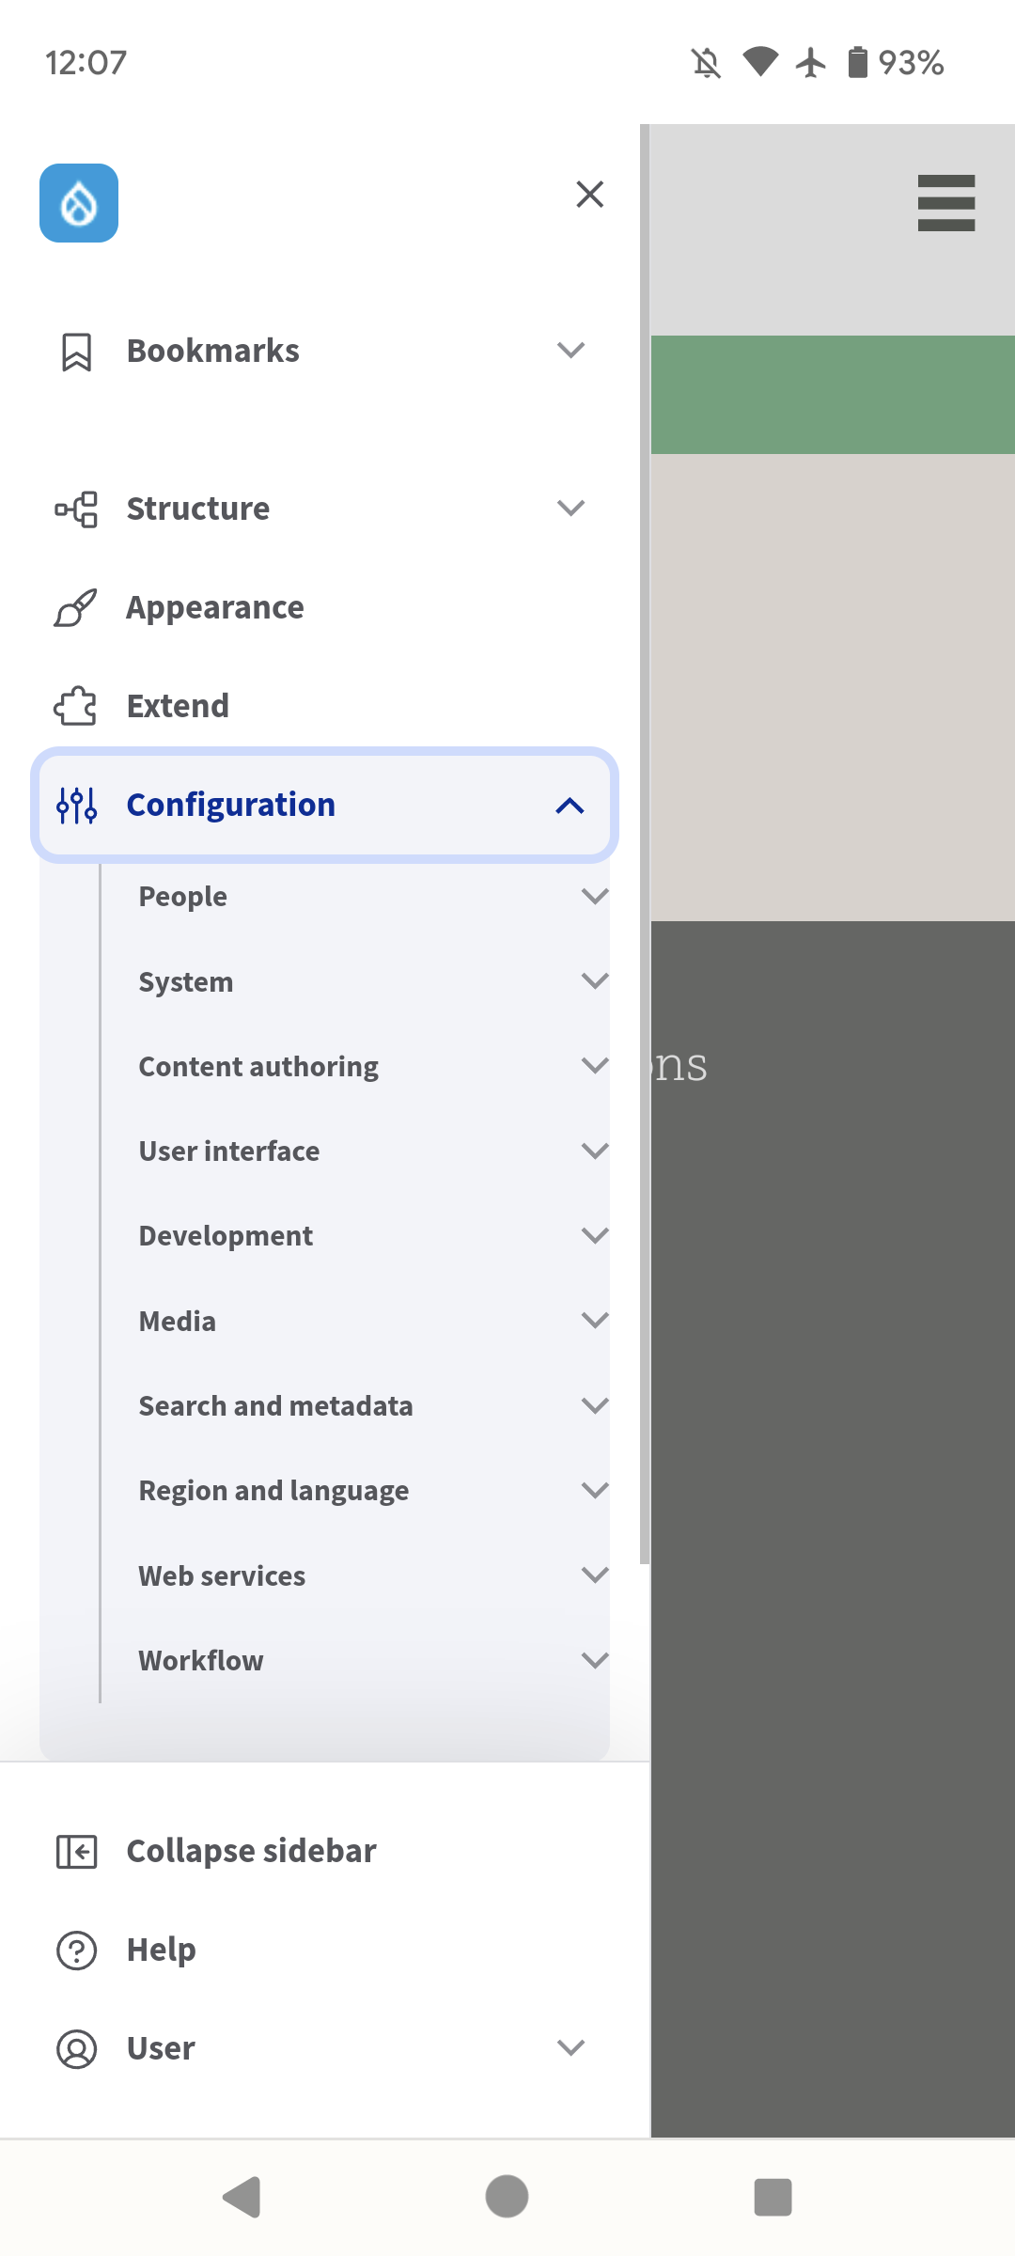The image size is (1015, 2256).
Task: Tap the Bookmarks ribbon icon
Action: click(76, 352)
